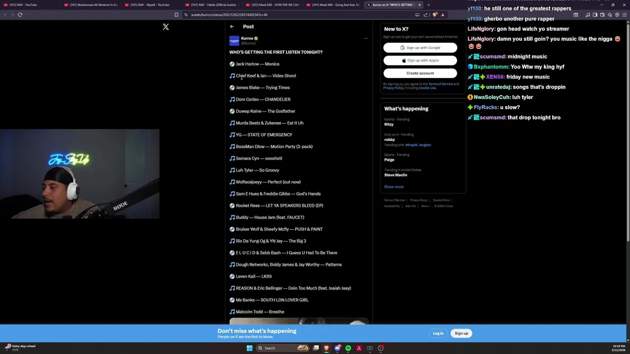Open the post's three-dot more menu
The height and width of the screenshot is (354, 630).
(366, 38)
